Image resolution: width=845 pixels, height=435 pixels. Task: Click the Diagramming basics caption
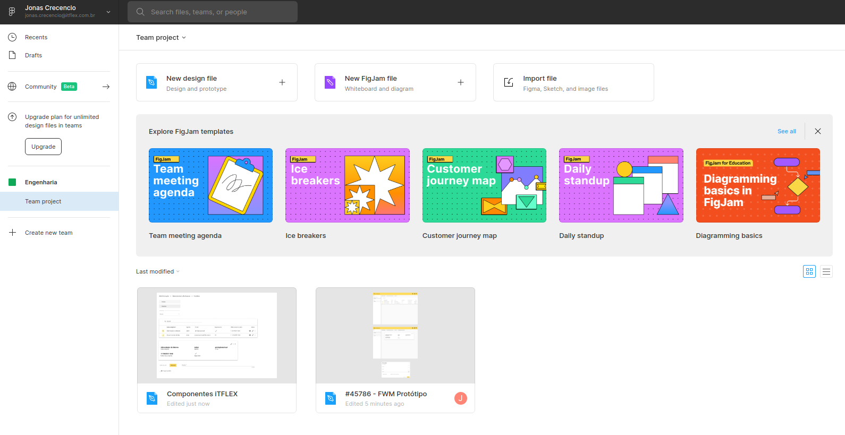tap(729, 236)
